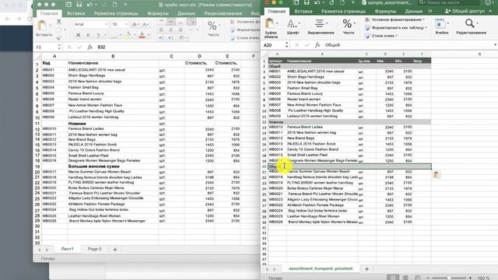Open Разметка страницы tab in left window
This screenshot has width=498, height=280.
[116, 13]
